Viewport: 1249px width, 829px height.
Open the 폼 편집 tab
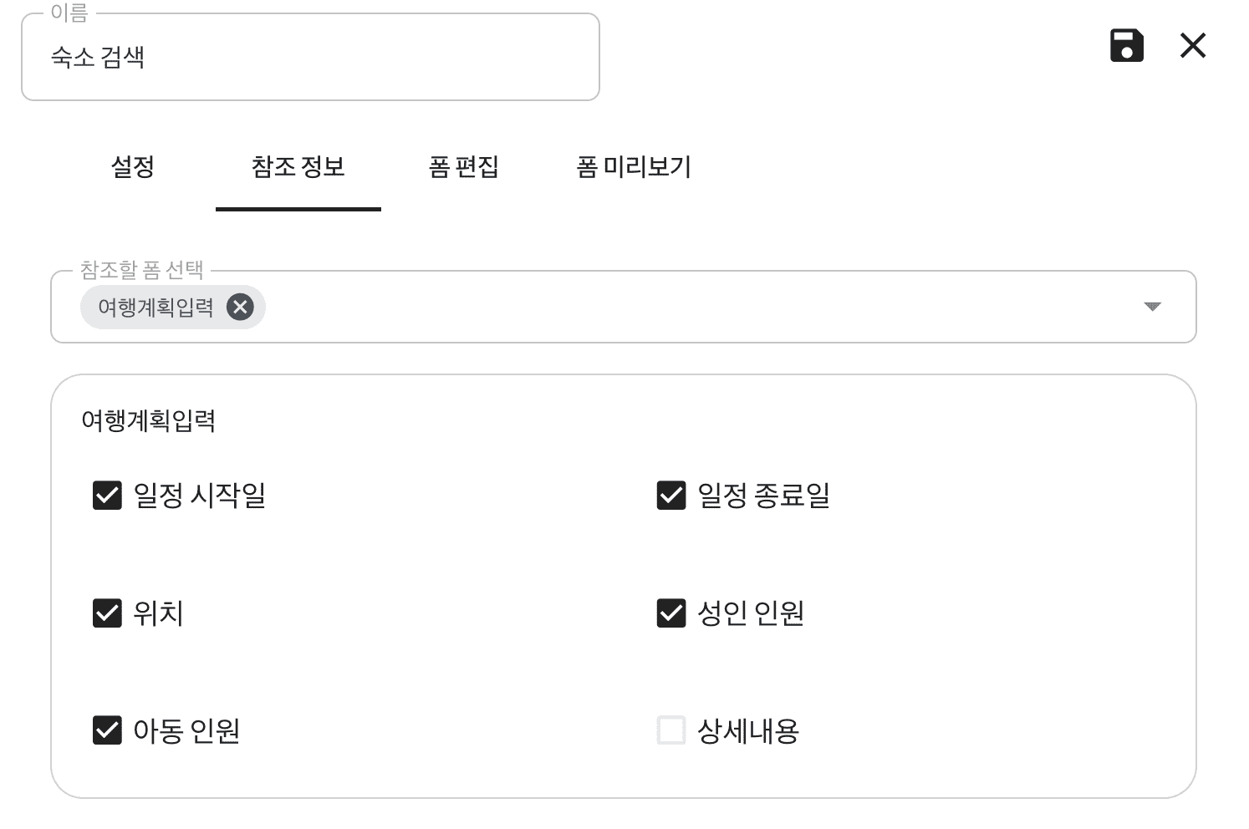[463, 167]
